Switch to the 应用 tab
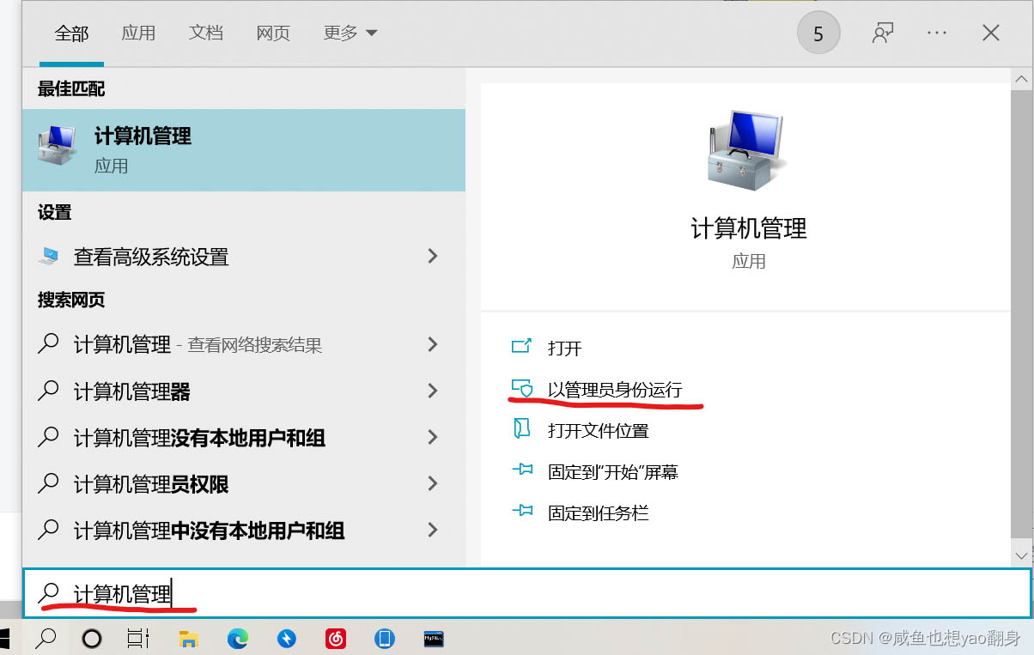Viewport: 1034px width, 655px height. [x=138, y=33]
